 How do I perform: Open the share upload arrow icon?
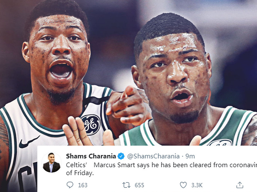[x=240, y=185]
